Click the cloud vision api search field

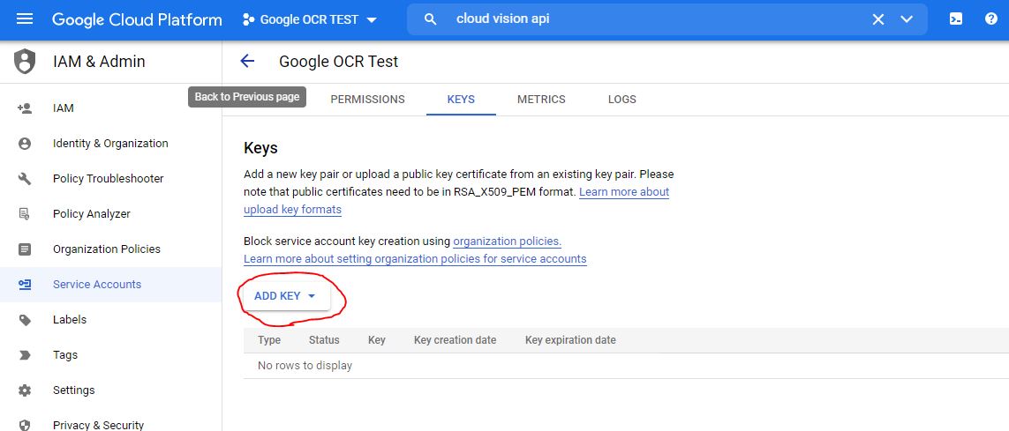click(x=653, y=19)
